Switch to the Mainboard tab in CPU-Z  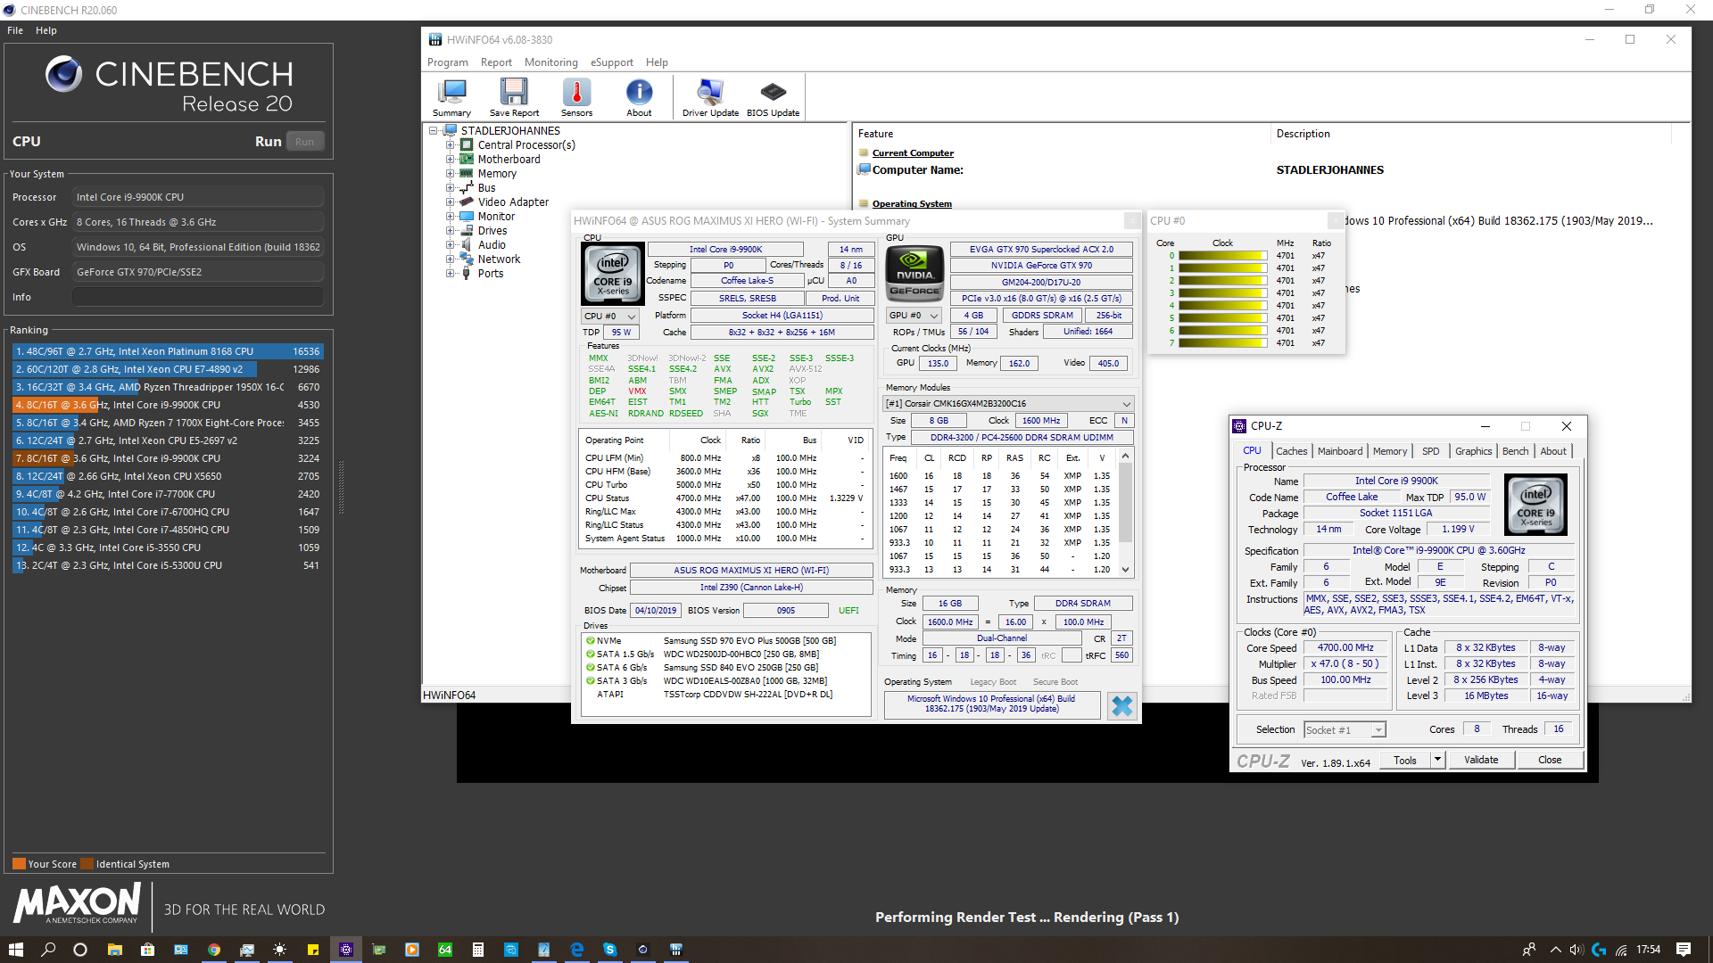1339,451
